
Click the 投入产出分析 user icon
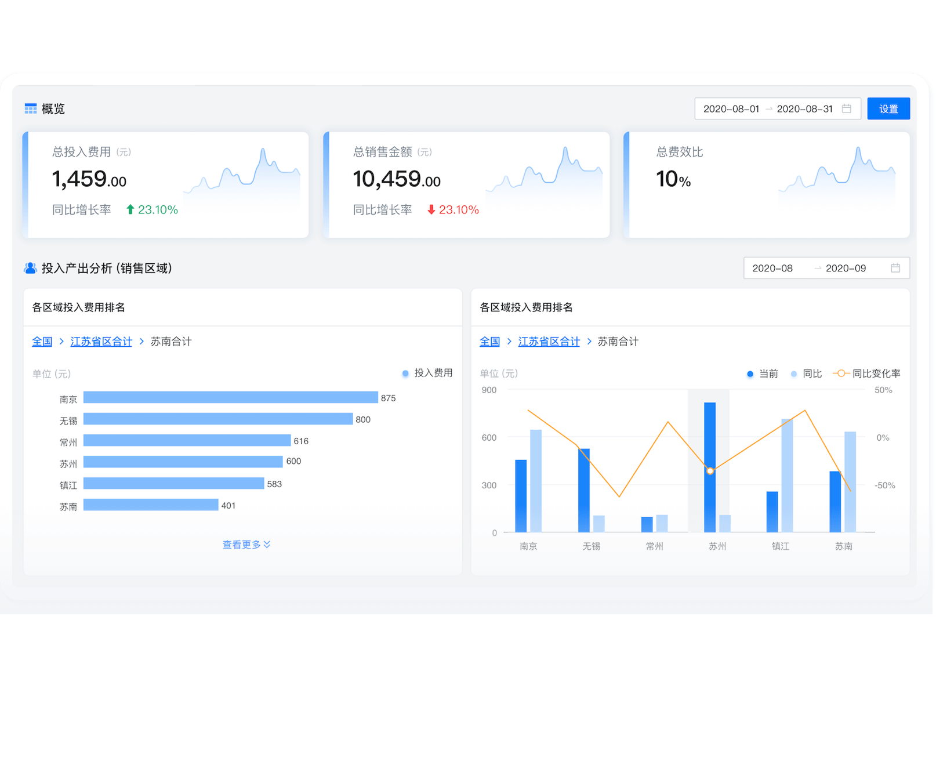[30, 268]
